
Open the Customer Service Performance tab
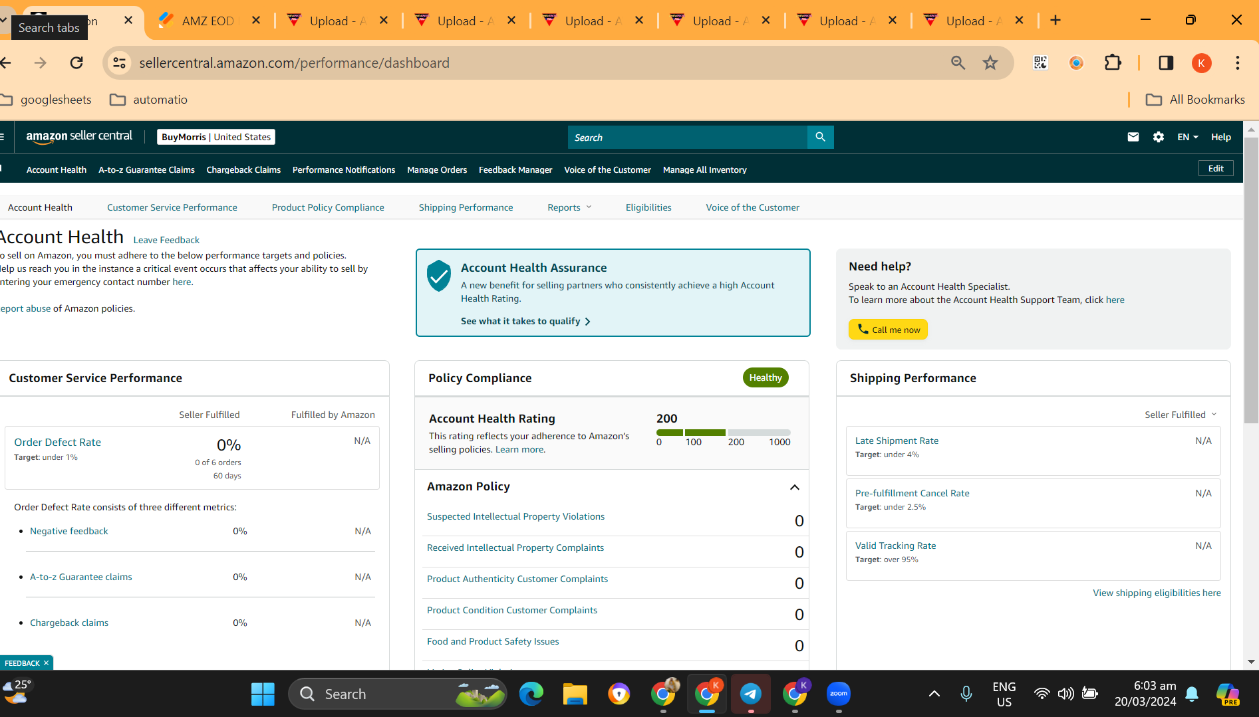coord(172,207)
